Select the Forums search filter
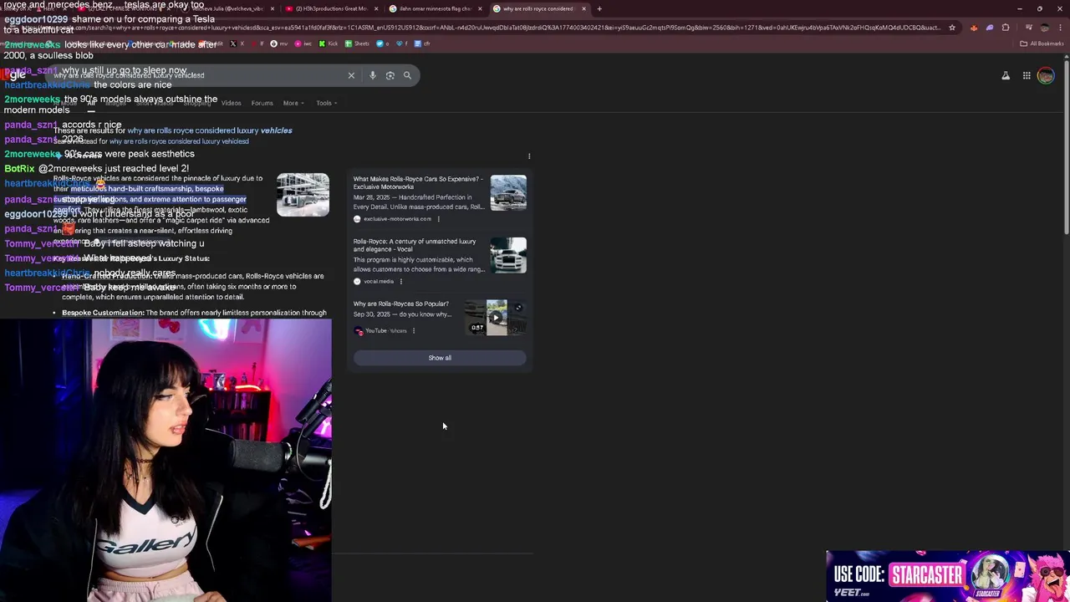Image resolution: width=1070 pixels, height=602 pixels. click(262, 103)
